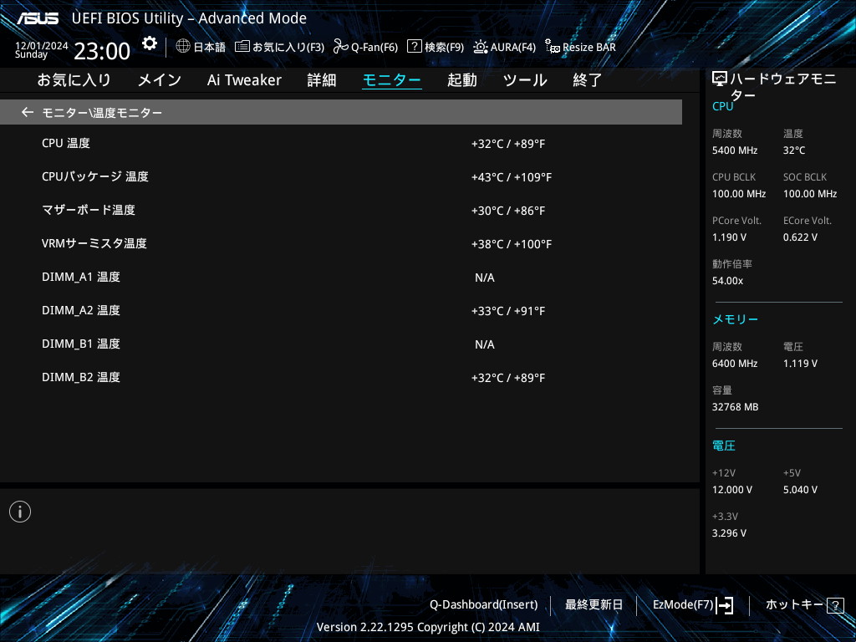
Task: Click the info circle icon
Action: tap(20, 512)
